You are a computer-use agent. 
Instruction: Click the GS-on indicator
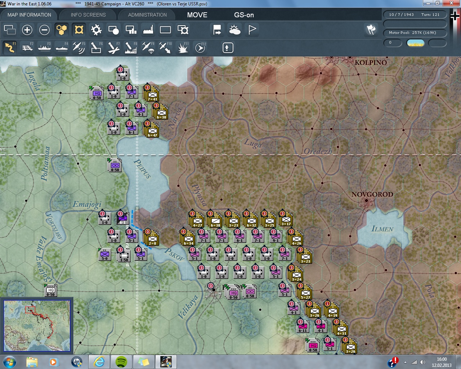tap(244, 15)
